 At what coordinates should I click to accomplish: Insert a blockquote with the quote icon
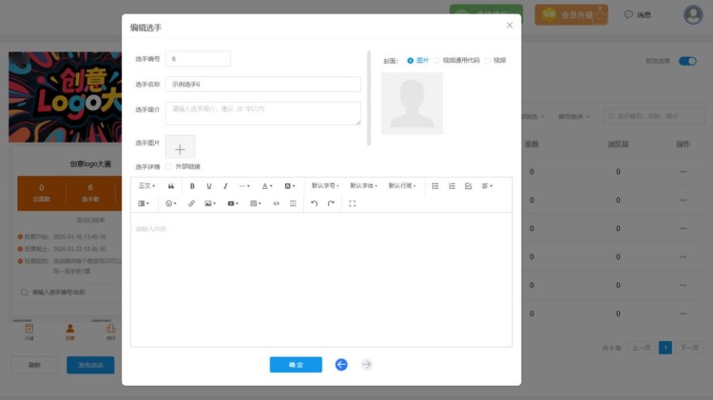click(171, 186)
